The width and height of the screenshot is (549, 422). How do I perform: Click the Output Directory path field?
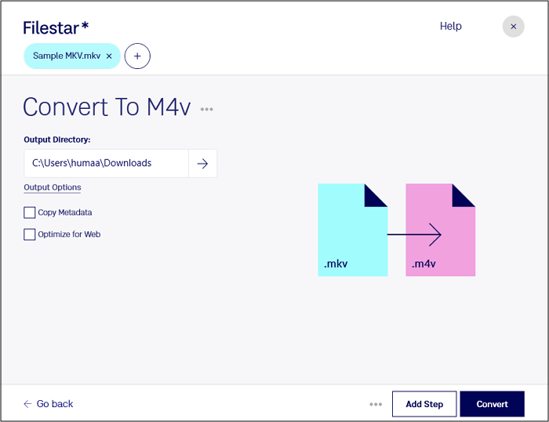(x=106, y=163)
